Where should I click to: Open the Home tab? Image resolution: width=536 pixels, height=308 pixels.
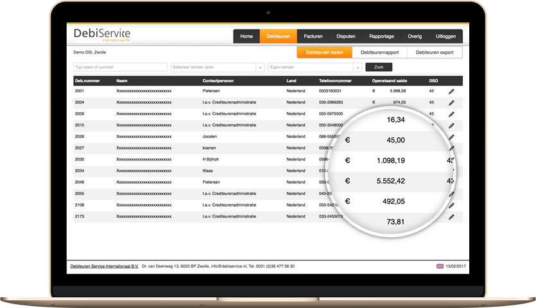coord(246,37)
